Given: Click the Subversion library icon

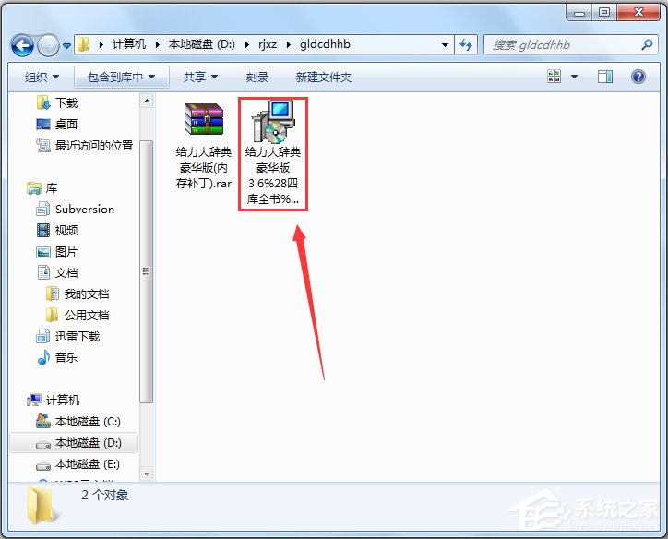Looking at the screenshot, I should (43, 210).
